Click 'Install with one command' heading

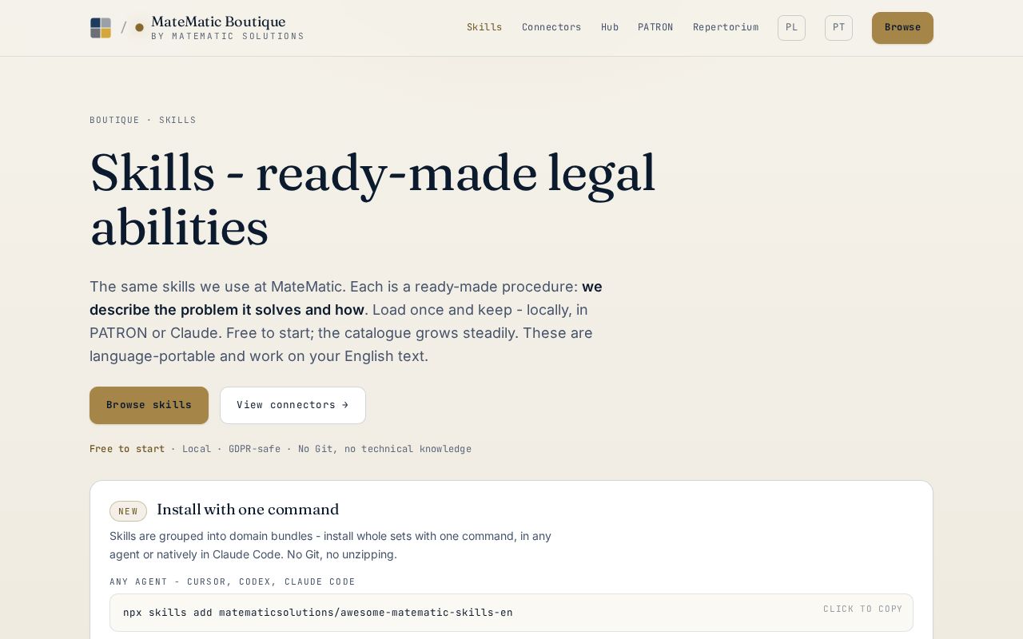point(248,510)
